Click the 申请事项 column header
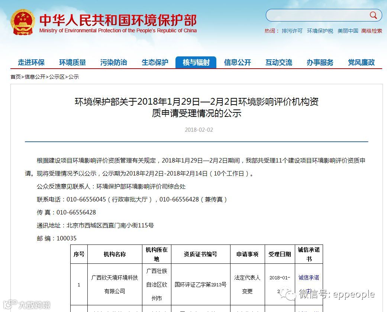 pos(247,254)
